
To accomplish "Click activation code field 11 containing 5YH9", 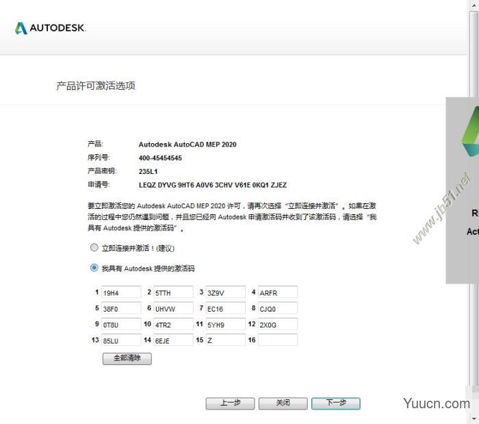I will tap(225, 324).
